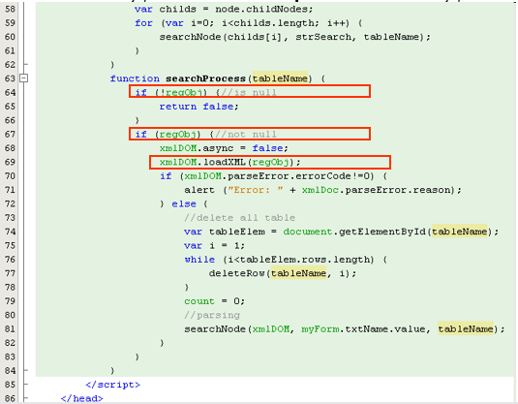Click the highlighted tableName parameter in searchProcess
Image resolution: width=518 pixels, height=404 pixels.
click(x=280, y=78)
